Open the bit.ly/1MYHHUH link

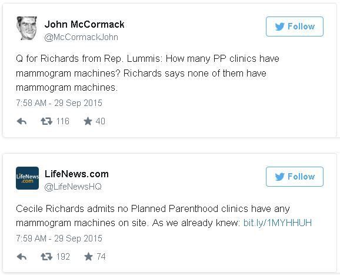tap(277, 223)
